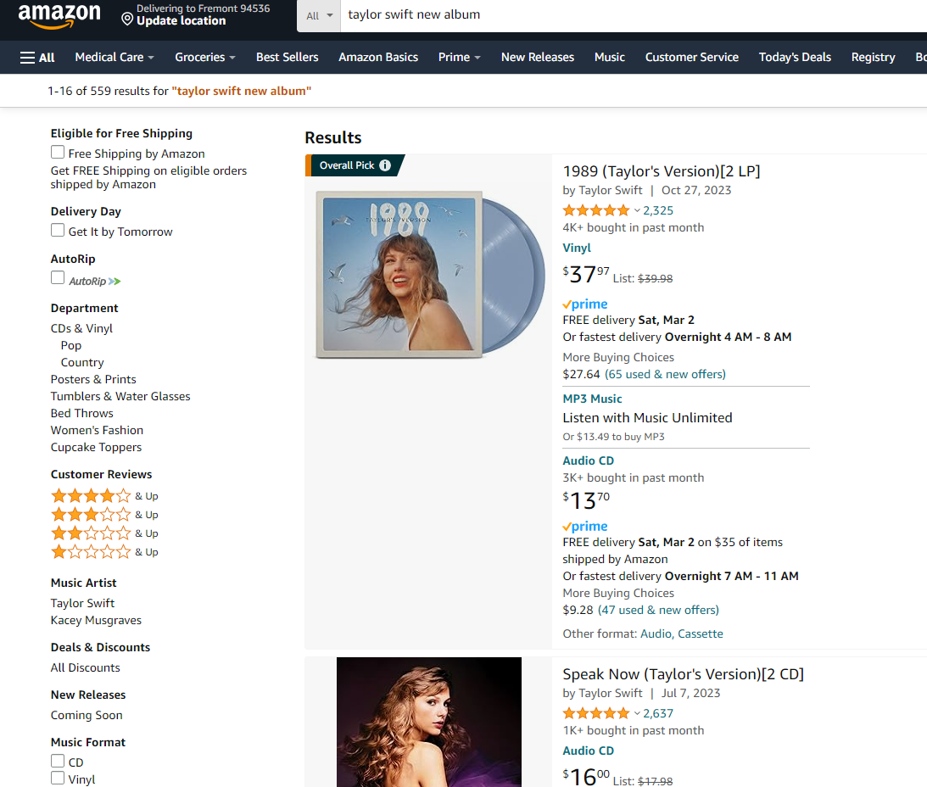927x787 pixels.
Task: Filter by Posters & Prints
Action: click(x=93, y=380)
